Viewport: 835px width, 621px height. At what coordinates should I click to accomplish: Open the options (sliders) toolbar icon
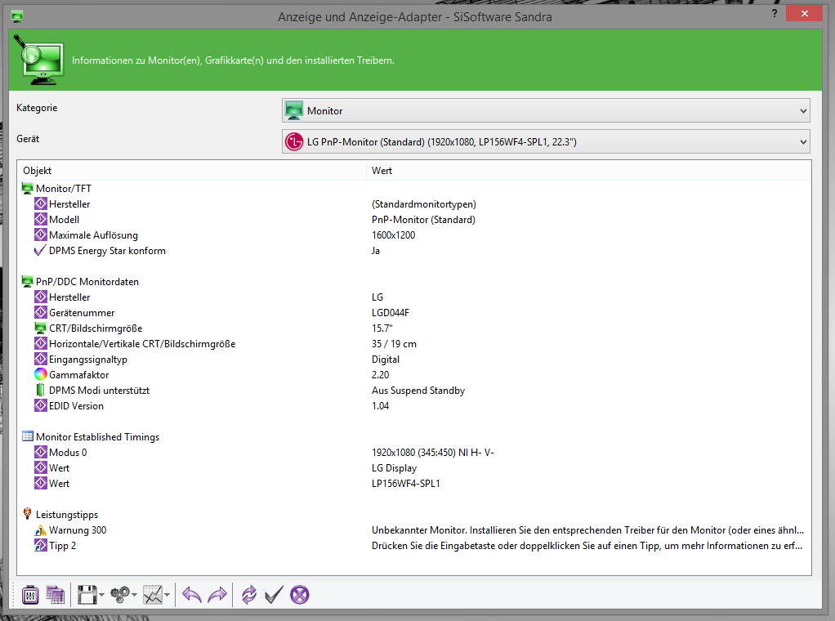click(x=30, y=594)
